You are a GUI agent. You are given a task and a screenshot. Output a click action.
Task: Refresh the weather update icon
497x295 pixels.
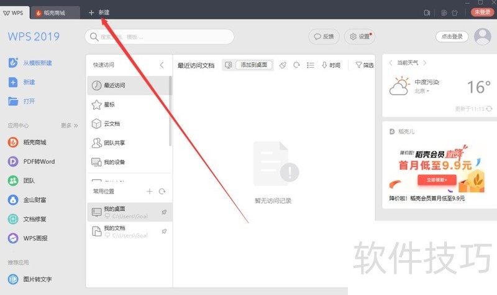[489, 109]
